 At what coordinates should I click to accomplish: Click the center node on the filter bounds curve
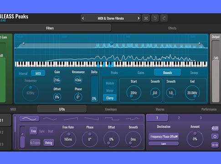coord(111,44)
